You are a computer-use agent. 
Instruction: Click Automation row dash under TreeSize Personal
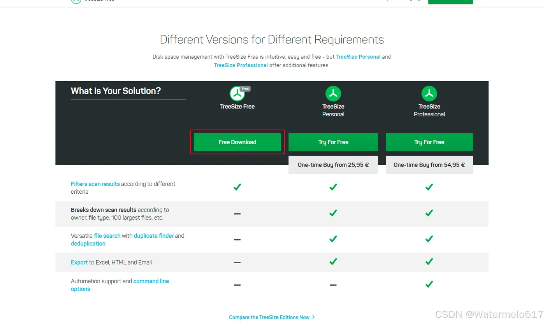(333, 285)
